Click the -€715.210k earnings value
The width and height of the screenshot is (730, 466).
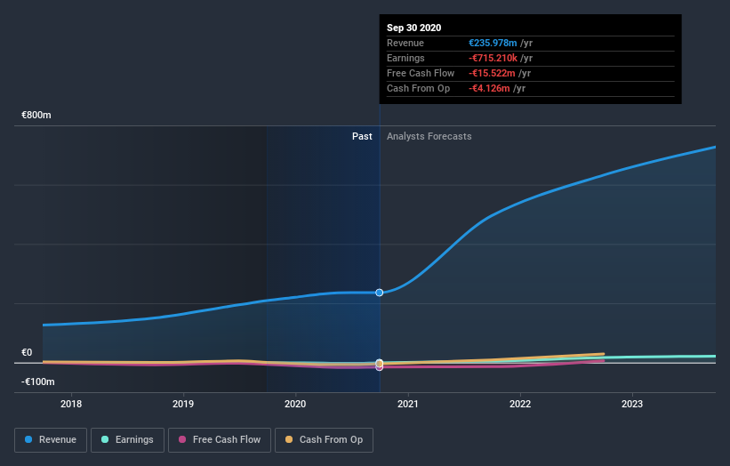click(x=493, y=58)
